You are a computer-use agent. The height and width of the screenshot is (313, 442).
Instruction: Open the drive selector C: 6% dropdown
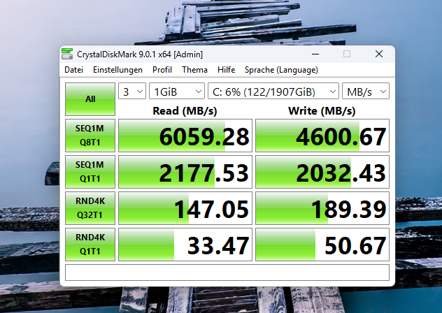[x=273, y=91]
